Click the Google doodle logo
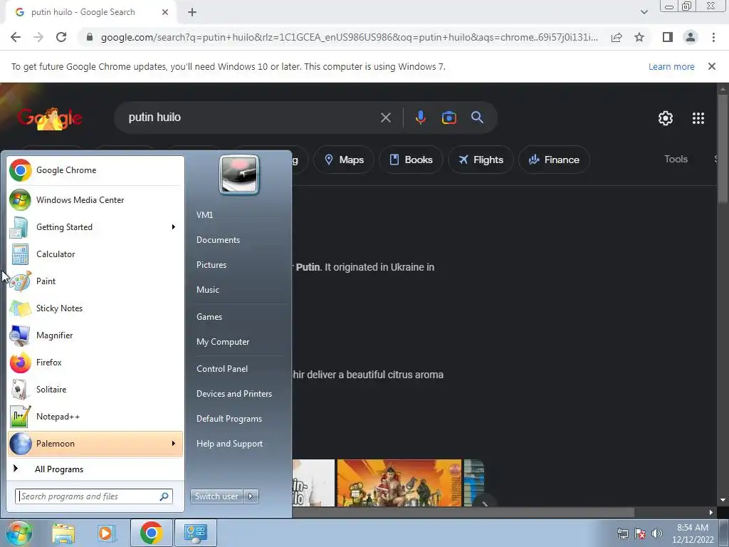This screenshot has height=547, width=729. point(50,118)
